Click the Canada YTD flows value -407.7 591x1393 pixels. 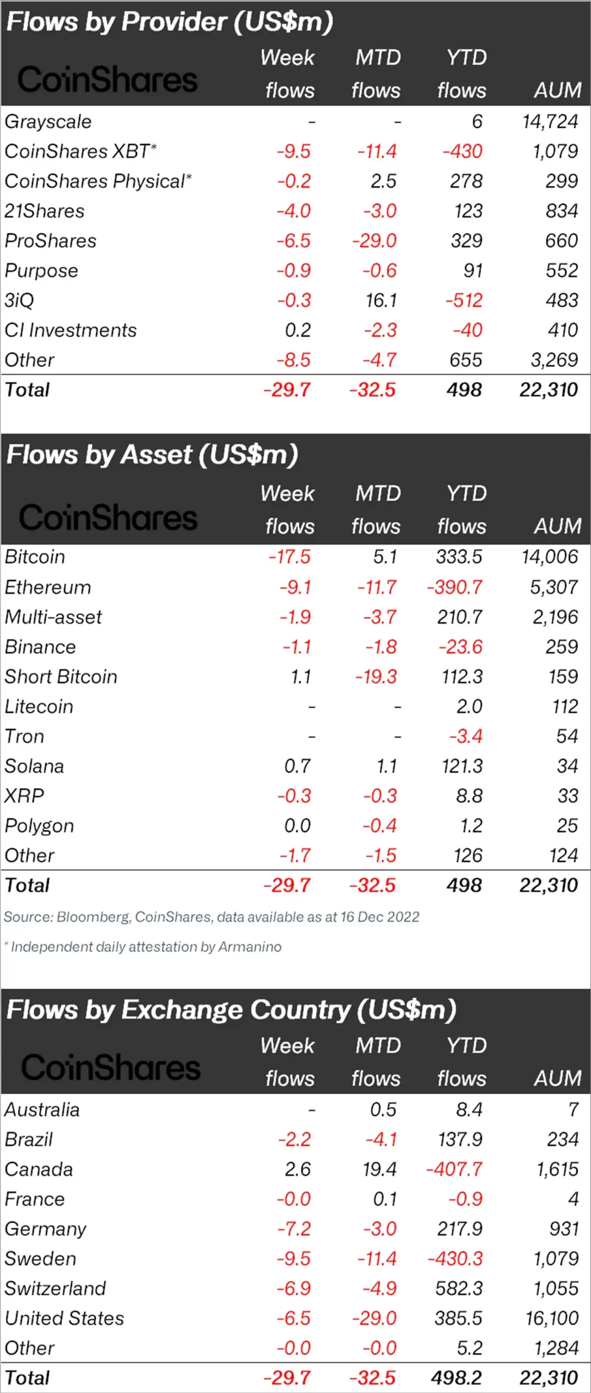tap(454, 1169)
